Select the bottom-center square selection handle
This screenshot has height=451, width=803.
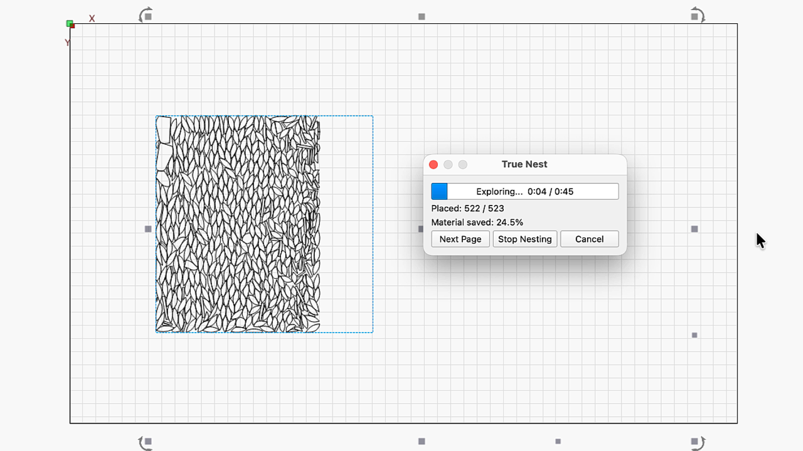point(422,442)
